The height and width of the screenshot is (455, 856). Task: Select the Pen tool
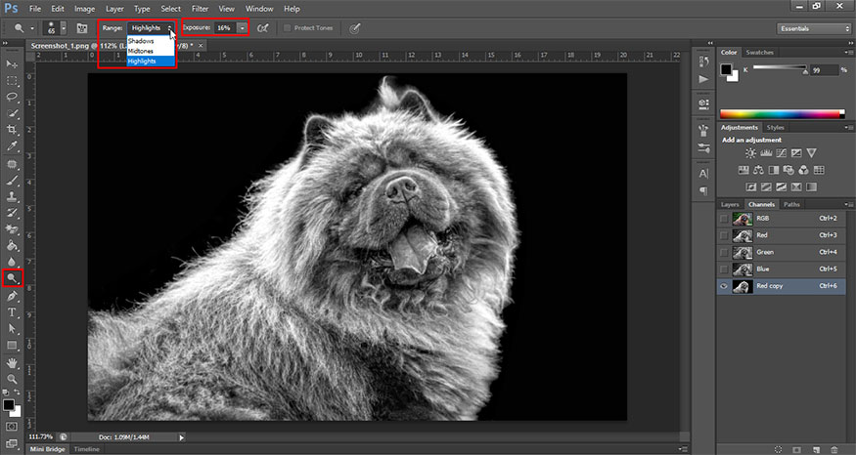12,296
